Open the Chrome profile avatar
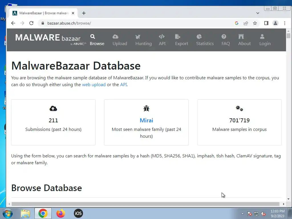Viewport: 292px width, 219px height. [x=275, y=23]
